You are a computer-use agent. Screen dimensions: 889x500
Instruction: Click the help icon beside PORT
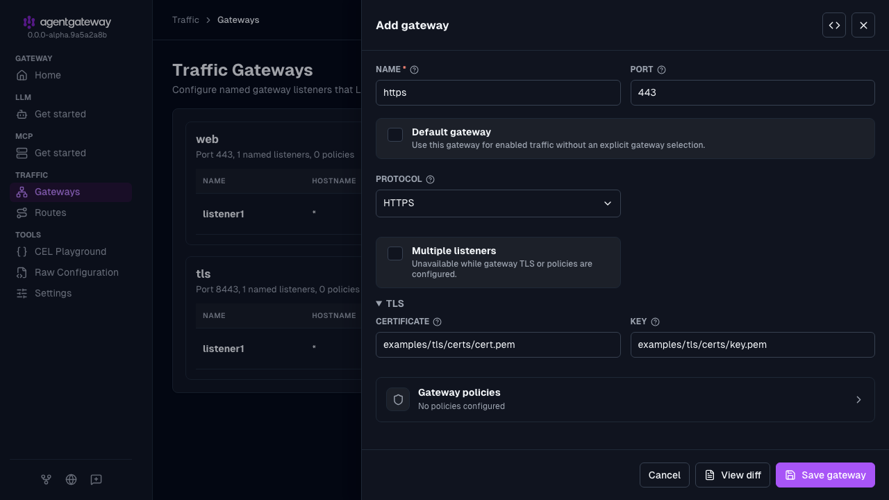click(x=661, y=69)
